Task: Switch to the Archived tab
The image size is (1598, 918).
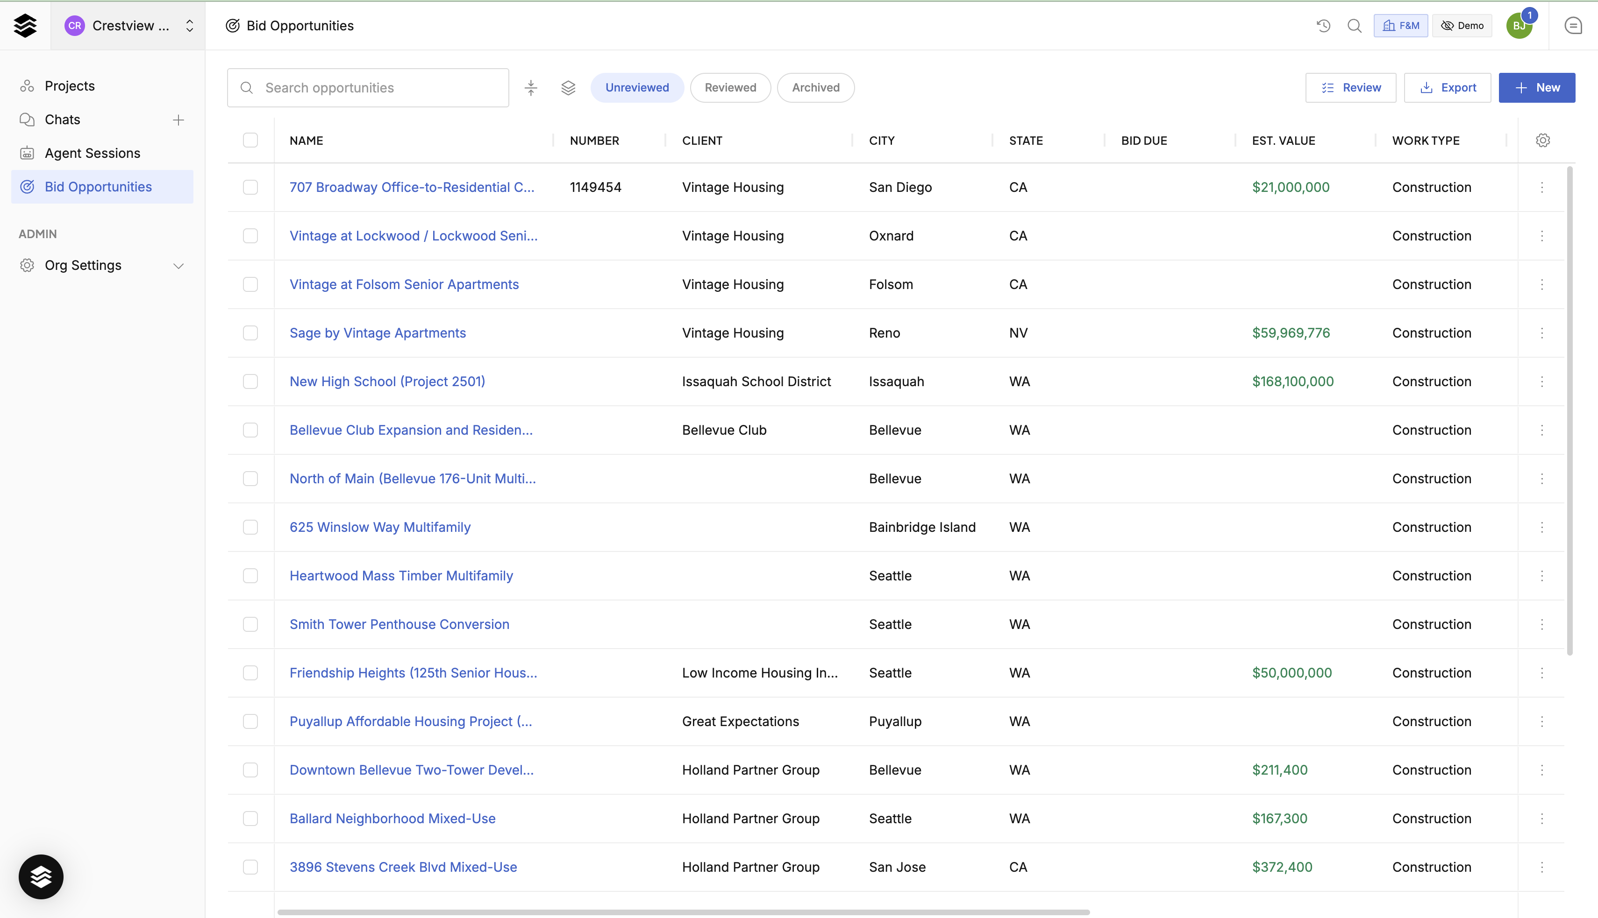Action: (x=816, y=88)
